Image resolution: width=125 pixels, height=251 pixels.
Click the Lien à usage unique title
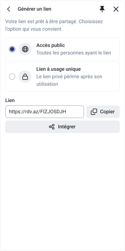(x=58, y=69)
